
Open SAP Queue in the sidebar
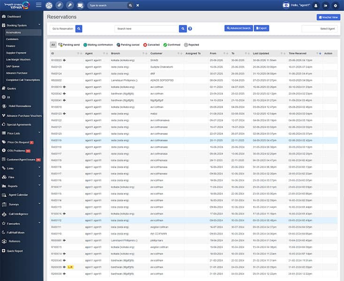(x=13, y=67)
